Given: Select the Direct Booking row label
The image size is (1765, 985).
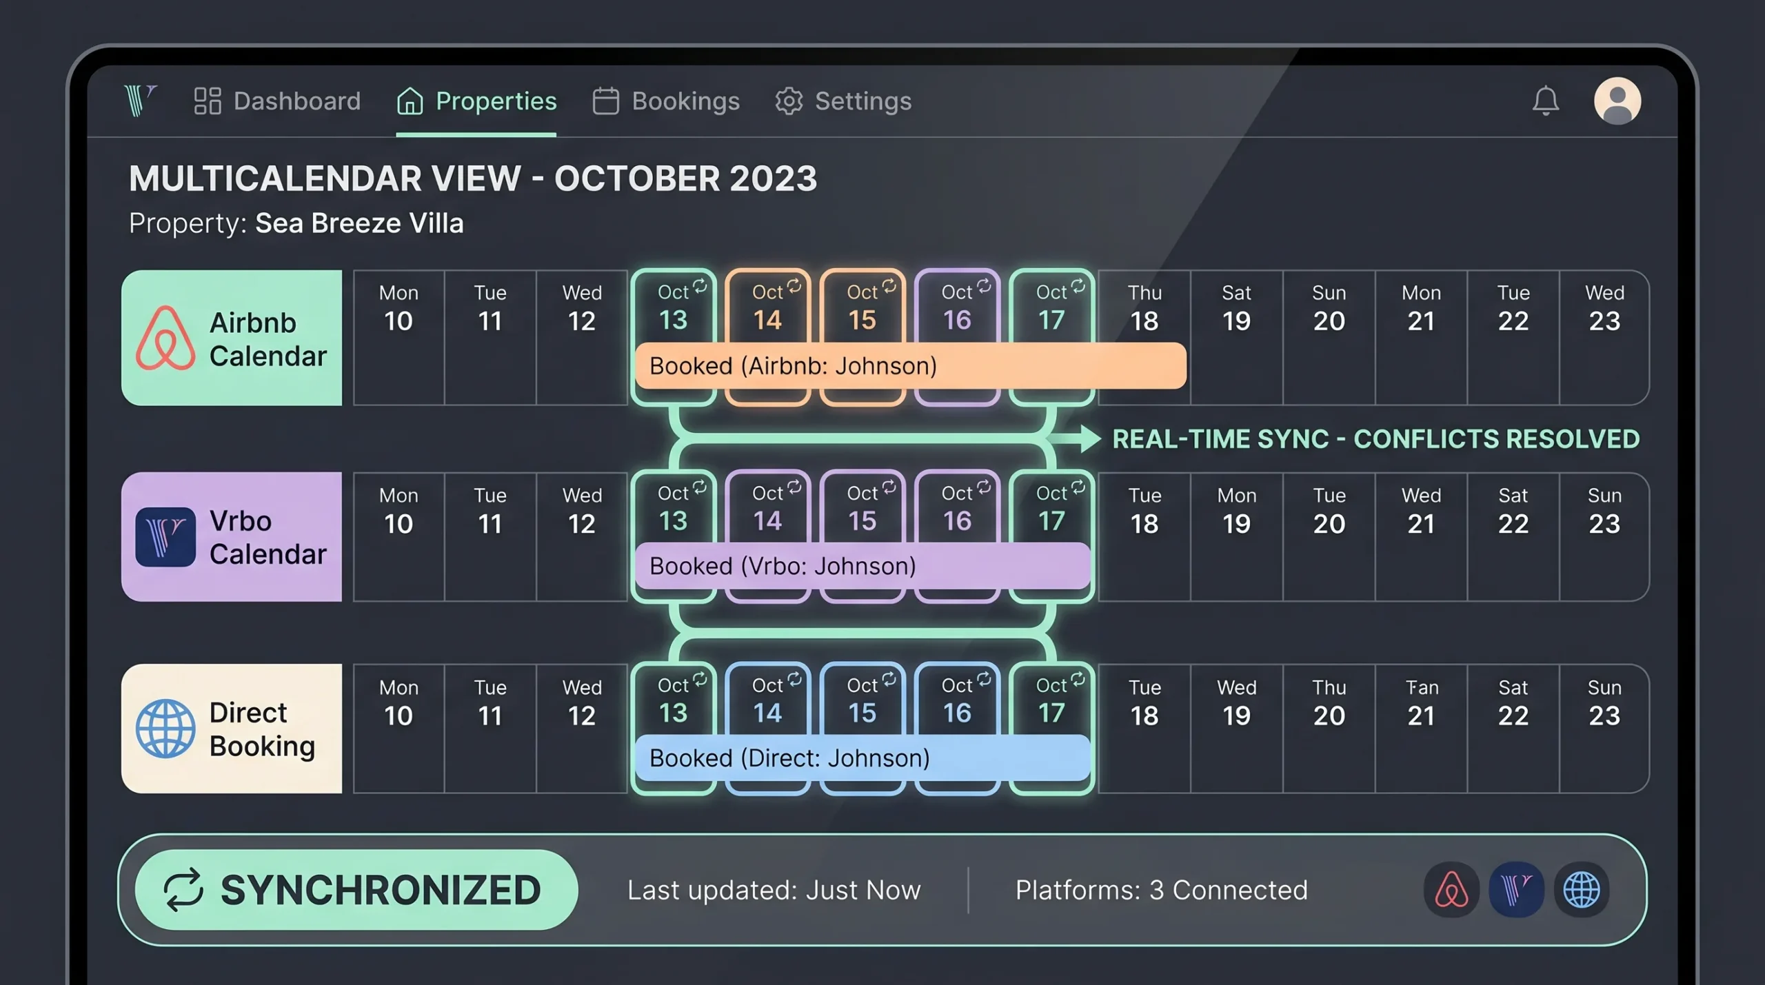Looking at the screenshot, I should tap(232, 729).
